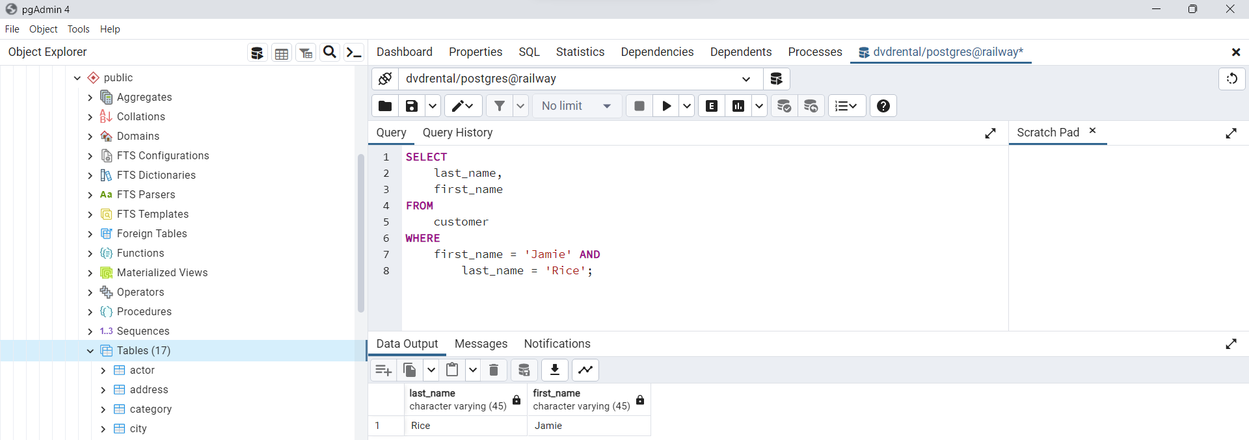Click Filtered Rows icon in Object Explorer

point(306,53)
